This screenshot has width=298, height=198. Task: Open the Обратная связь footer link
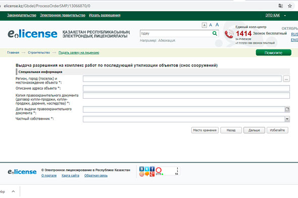click(x=96, y=176)
